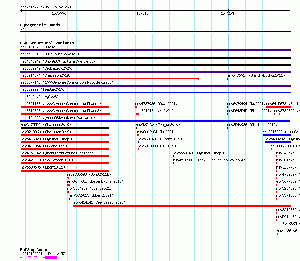Select the nsv8242 (Perry2008) label
The width and height of the screenshot is (300, 261).
tap(39, 97)
